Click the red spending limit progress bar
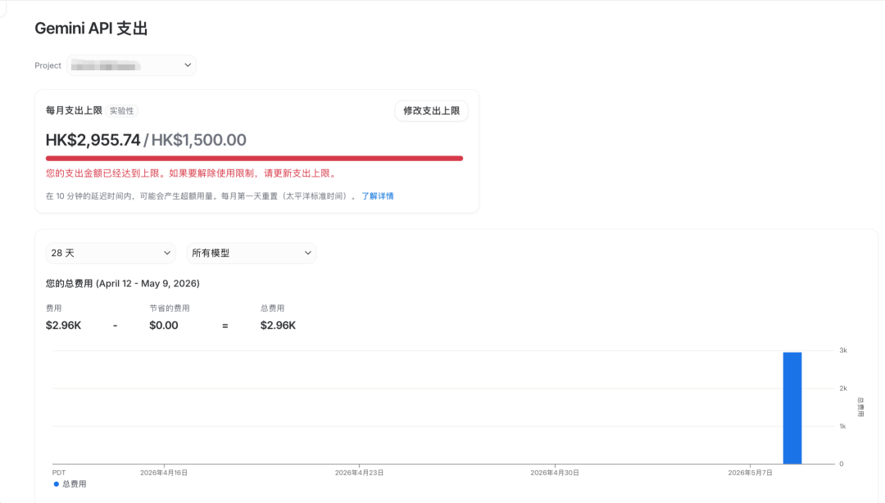885x503 pixels. click(254, 159)
